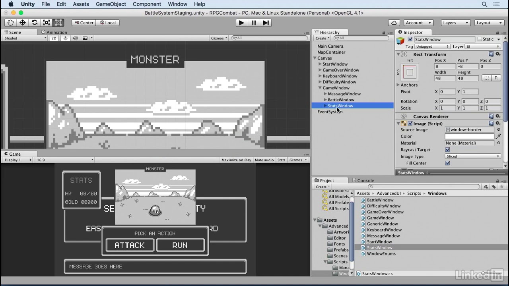Image resolution: width=509 pixels, height=286 pixels.
Task: Open the Layers dropdown
Action: pos(456,23)
